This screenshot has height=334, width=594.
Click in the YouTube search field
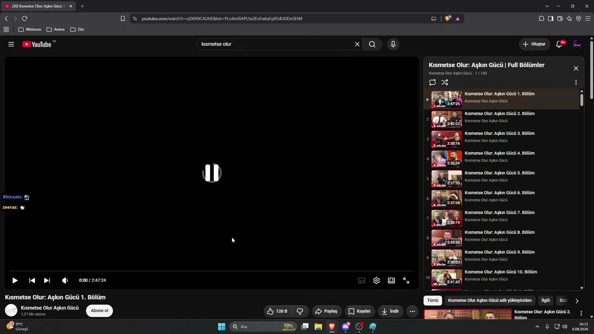276,44
